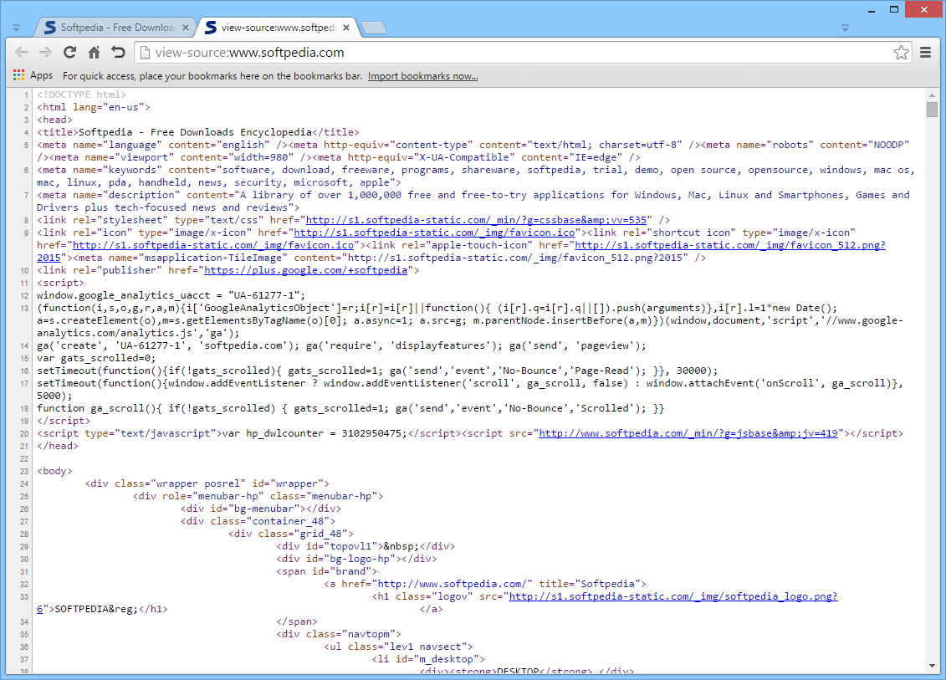Open the jsbase script src link

coord(688,433)
